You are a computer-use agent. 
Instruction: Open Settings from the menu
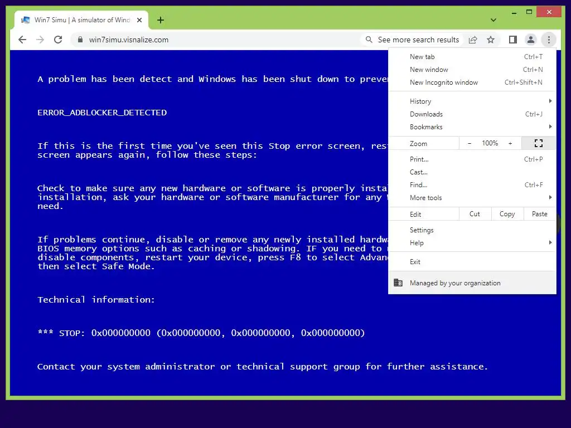(472, 230)
